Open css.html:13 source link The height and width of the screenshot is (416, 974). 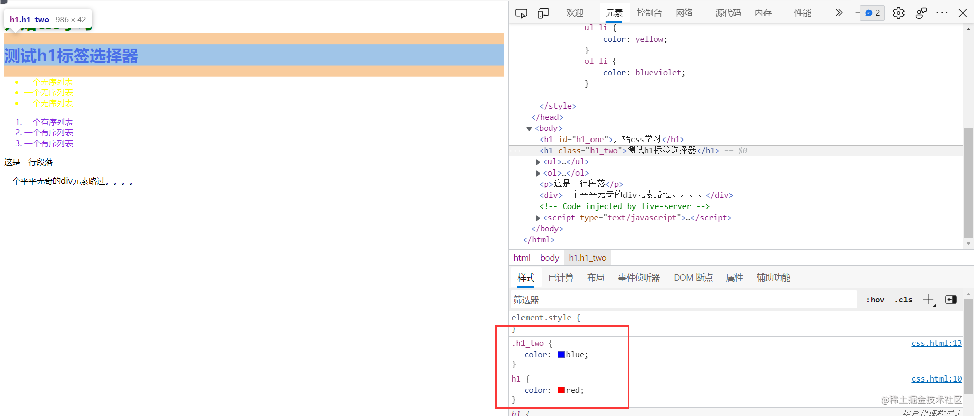(936, 343)
